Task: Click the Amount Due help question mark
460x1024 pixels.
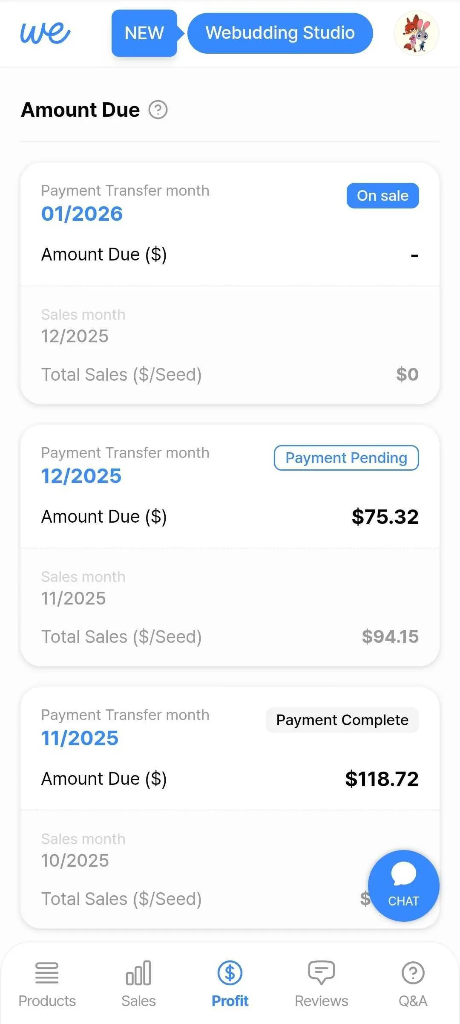Action: coord(158,110)
